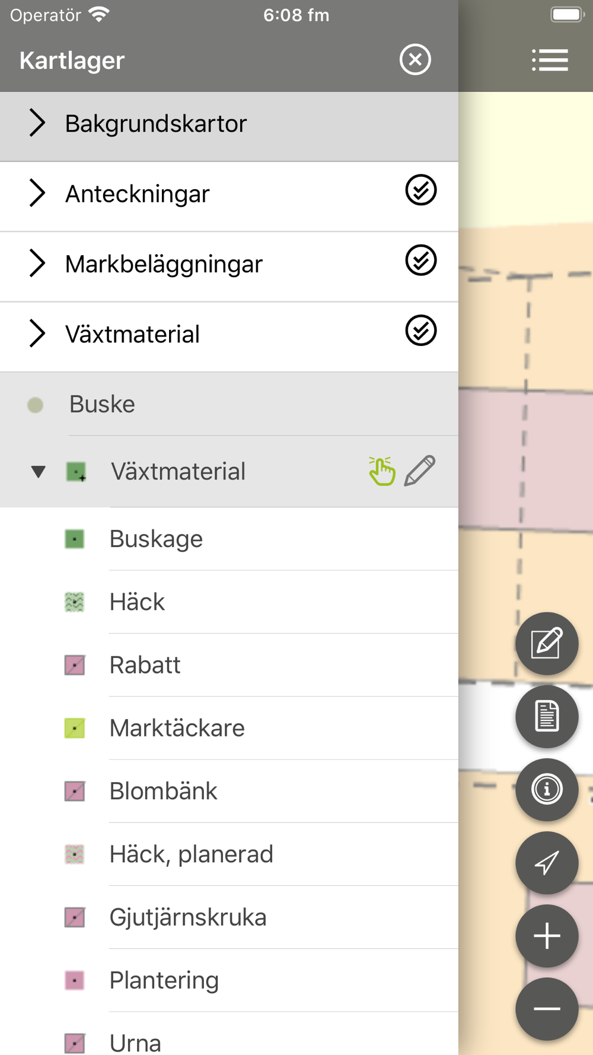Collapse the Växtmaterial sublayer triangle

pos(38,472)
